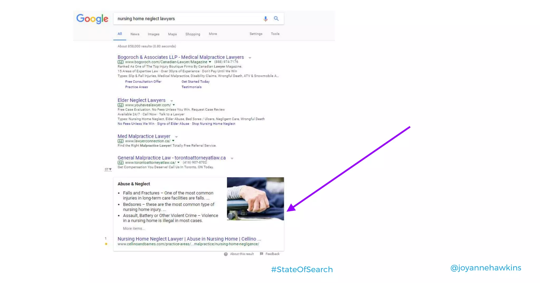Open dropdown next to youhavealawyer.com URL
This screenshot has width=540, height=283.
174,105
